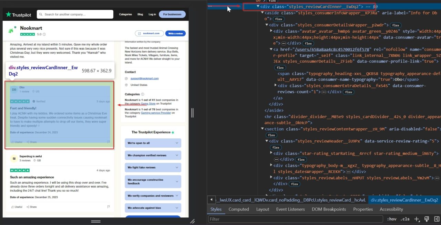Click the info icon next to Categories heading
Viewport: 441px width, 225px height.
(143, 94)
